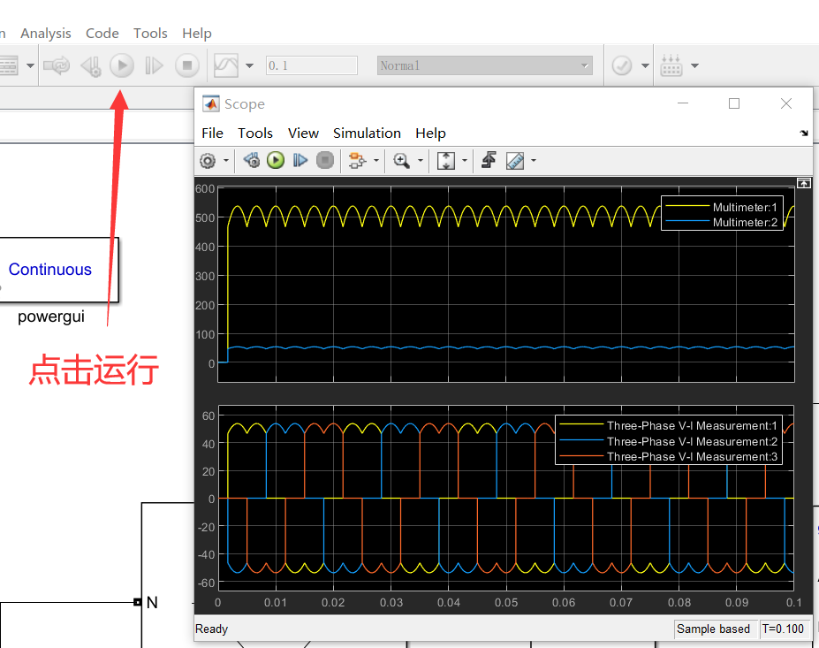Expand the Data Inspector dropdown arrow
819x648 pixels.
[250, 65]
